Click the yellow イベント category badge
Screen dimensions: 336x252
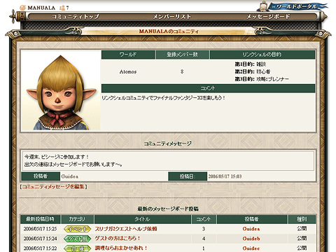(x=78, y=229)
